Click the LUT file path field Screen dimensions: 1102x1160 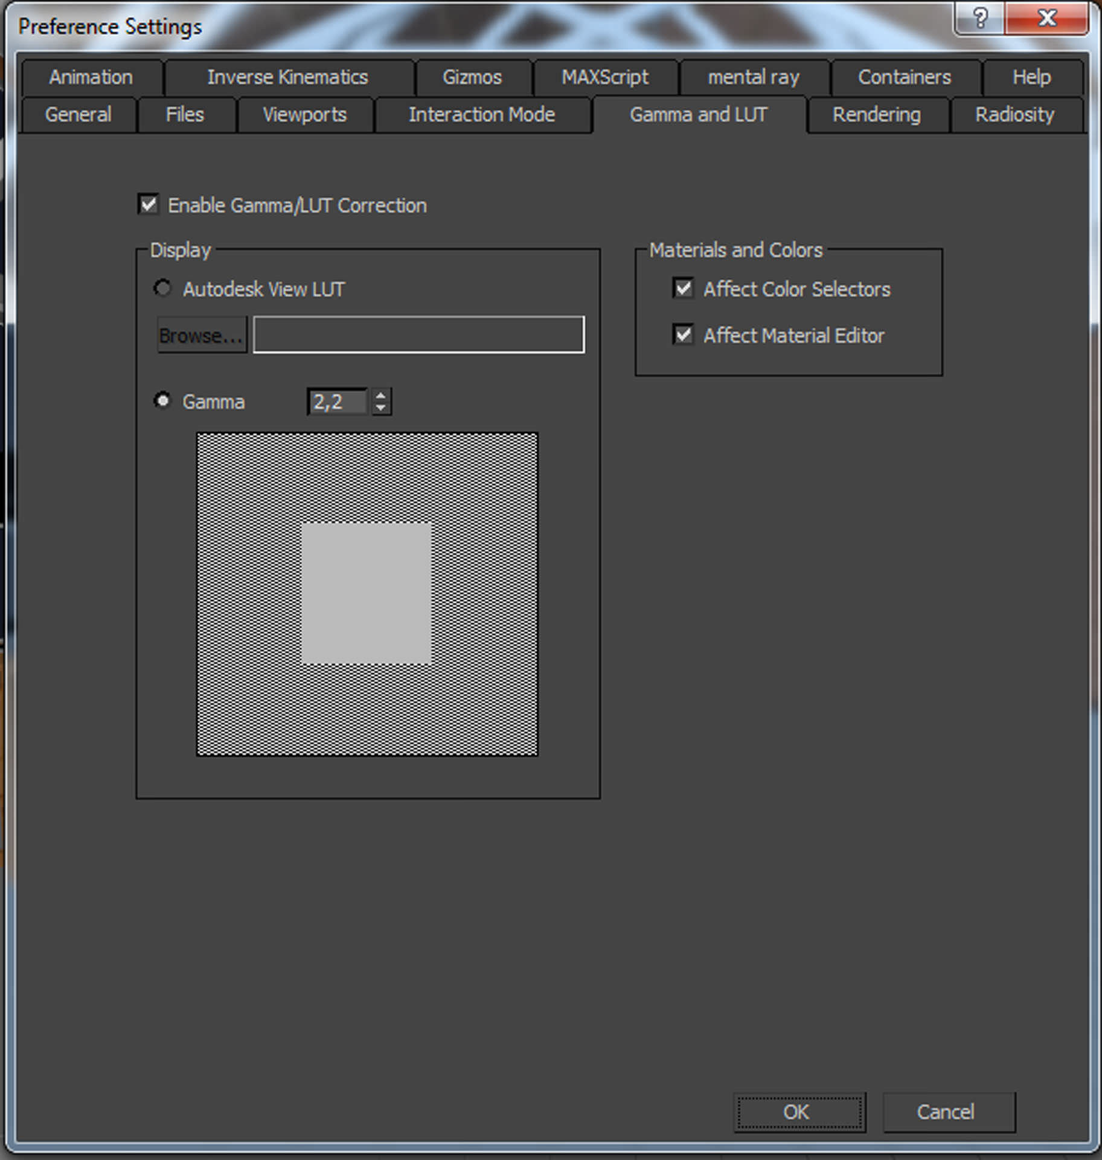418,334
